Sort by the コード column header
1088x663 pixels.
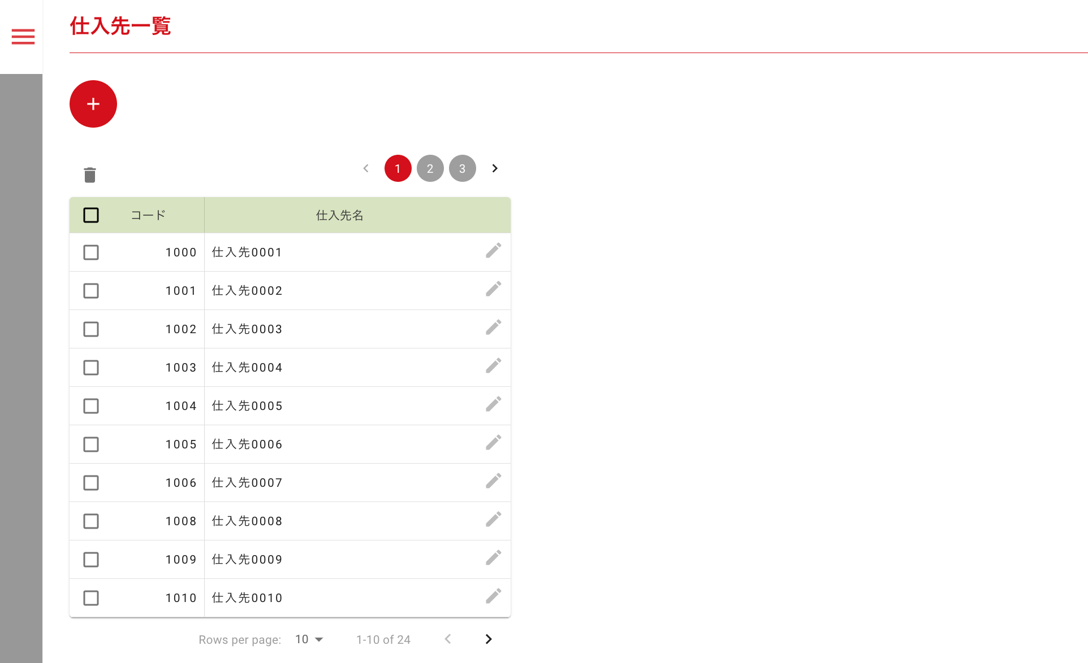coord(148,215)
